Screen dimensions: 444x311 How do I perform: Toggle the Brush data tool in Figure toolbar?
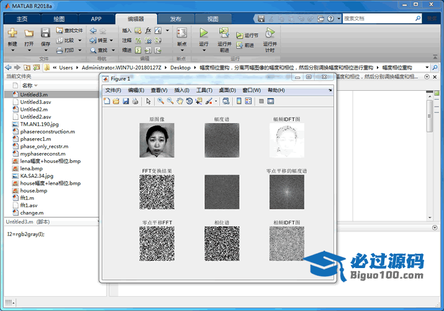[209, 101]
